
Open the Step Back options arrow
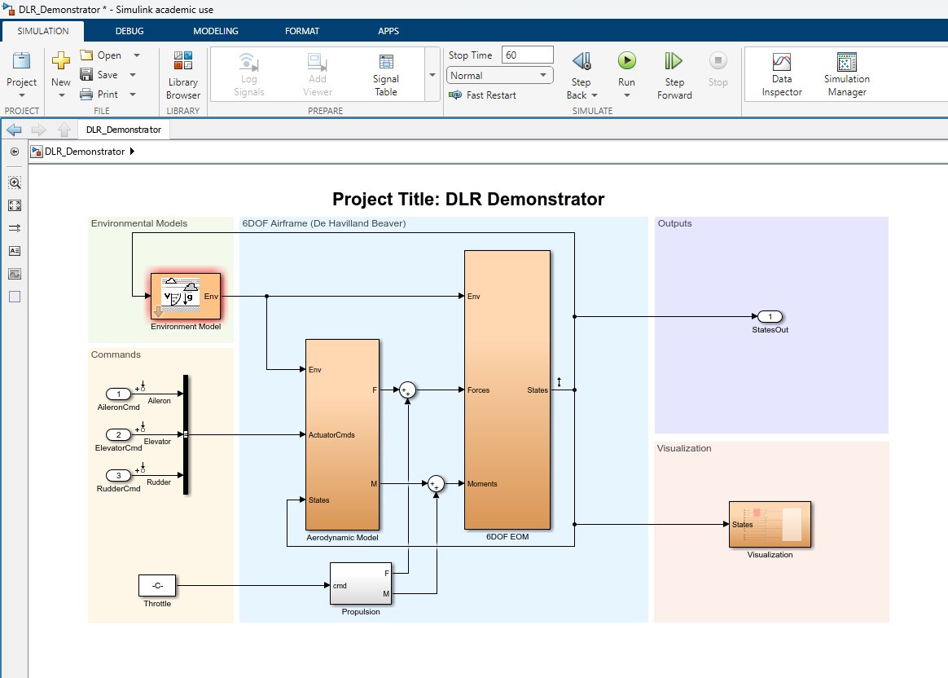(x=595, y=95)
